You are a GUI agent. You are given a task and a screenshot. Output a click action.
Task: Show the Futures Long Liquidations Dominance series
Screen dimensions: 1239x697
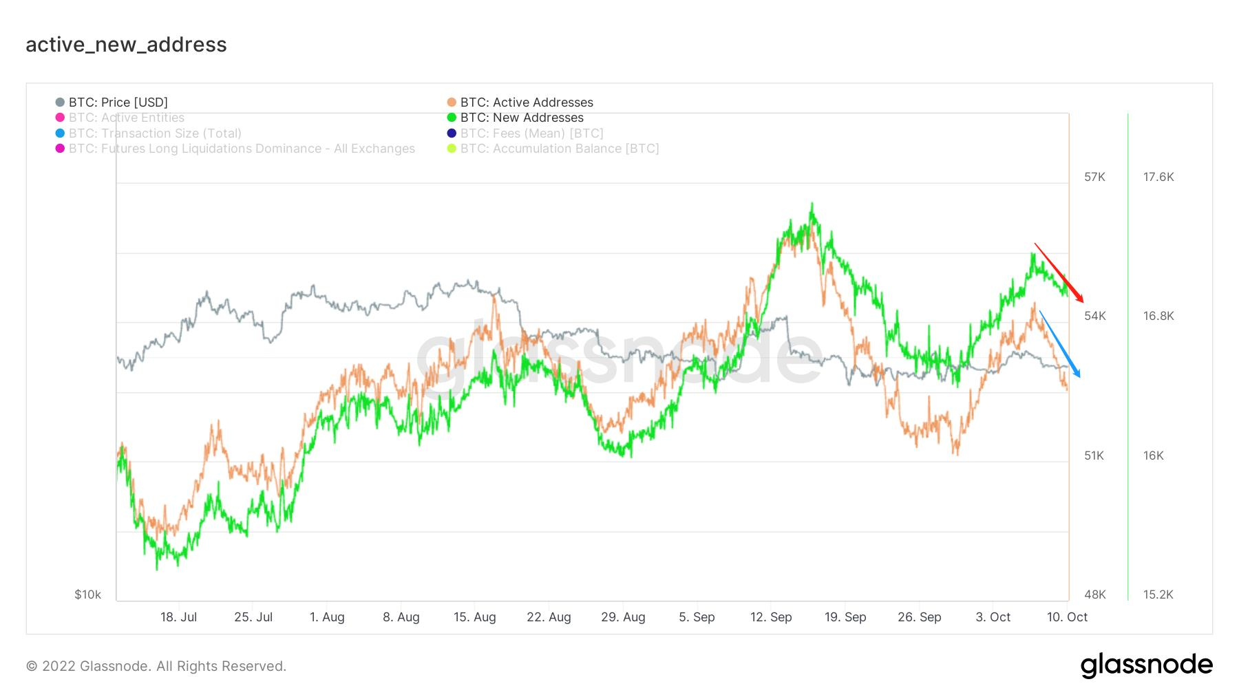coord(242,149)
